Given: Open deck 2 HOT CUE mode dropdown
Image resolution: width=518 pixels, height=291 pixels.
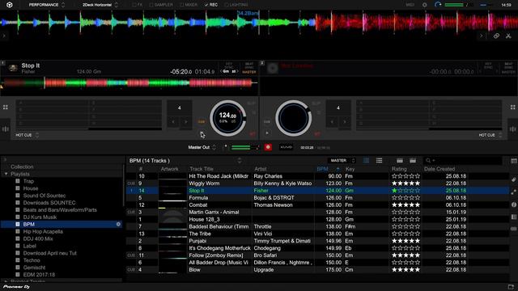Looking at the screenshot, I should 490,135.
